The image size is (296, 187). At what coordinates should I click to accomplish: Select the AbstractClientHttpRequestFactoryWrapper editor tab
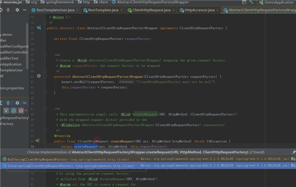point(259,10)
